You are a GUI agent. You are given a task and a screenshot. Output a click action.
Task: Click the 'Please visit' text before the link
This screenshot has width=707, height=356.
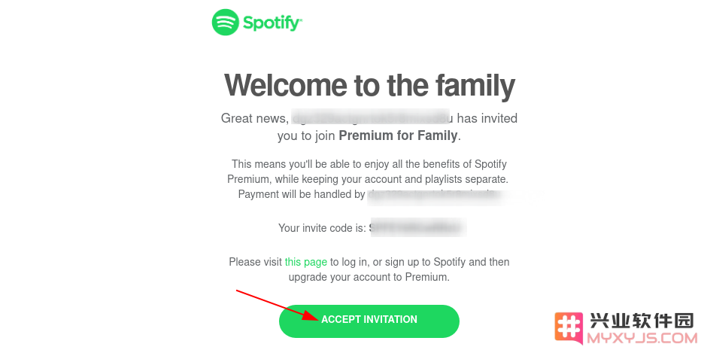[255, 262]
